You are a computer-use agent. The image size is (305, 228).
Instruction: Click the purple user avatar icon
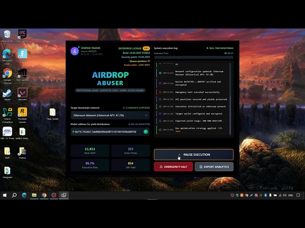click(x=74, y=51)
